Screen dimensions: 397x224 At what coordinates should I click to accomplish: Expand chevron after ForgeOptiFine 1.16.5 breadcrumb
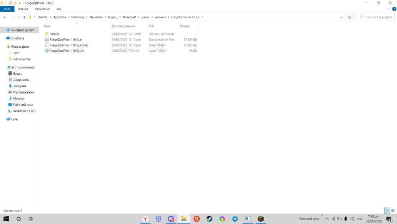point(202,17)
